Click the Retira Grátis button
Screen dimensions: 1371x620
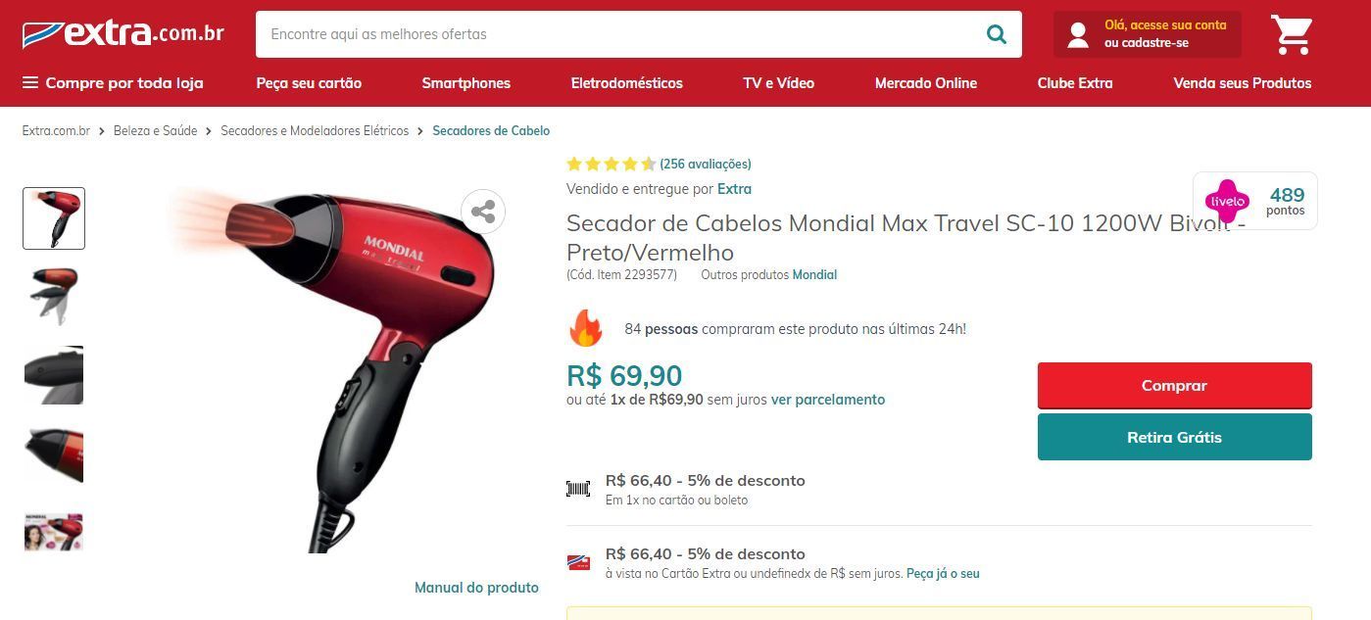(1174, 437)
